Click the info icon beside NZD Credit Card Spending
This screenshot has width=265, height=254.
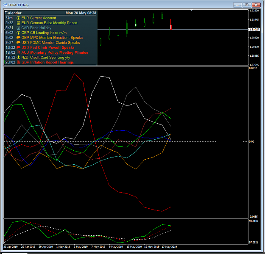(18, 58)
